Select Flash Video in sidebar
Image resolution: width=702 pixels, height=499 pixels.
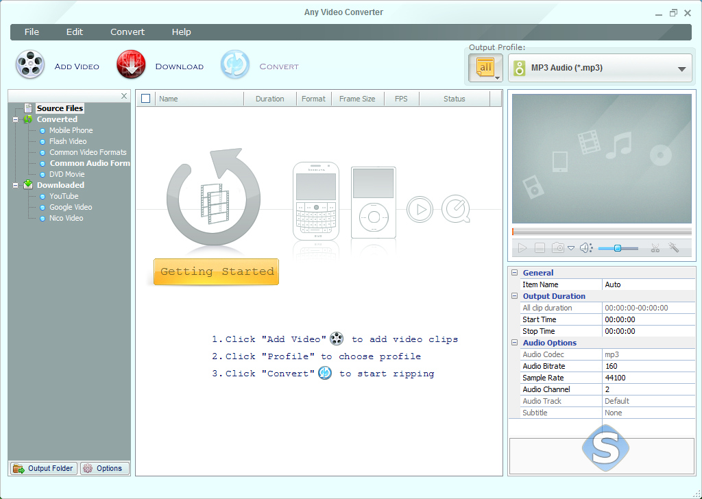tap(68, 141)
